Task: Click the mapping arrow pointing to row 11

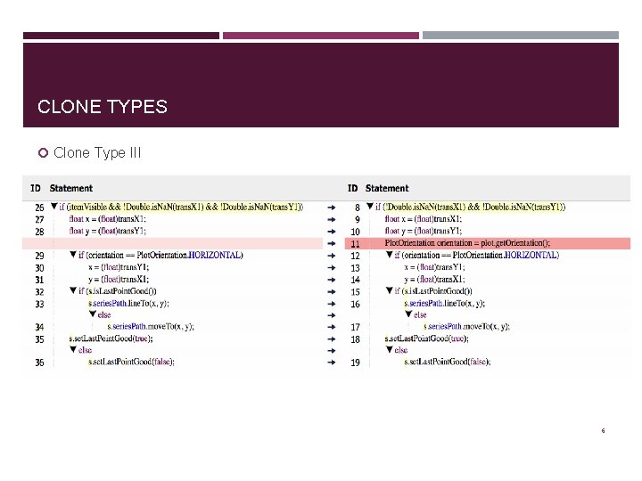Action: click(x=332, y=244)
